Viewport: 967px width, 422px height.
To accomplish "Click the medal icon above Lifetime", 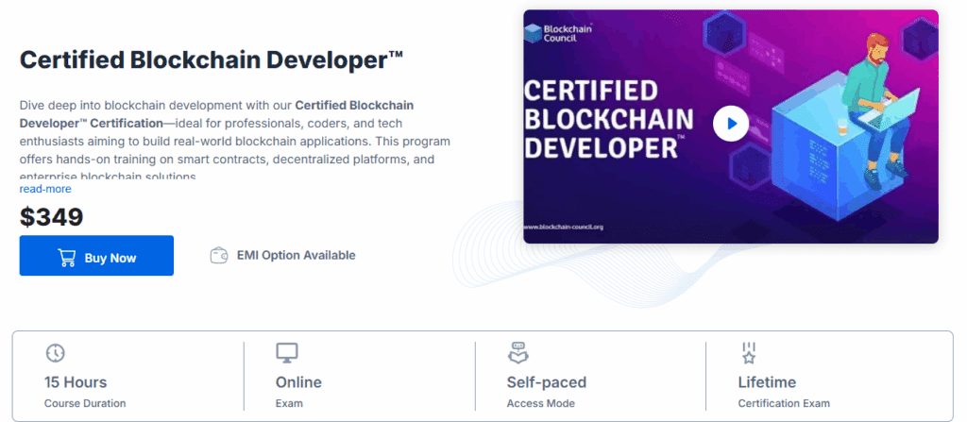I will coord(749,353).
